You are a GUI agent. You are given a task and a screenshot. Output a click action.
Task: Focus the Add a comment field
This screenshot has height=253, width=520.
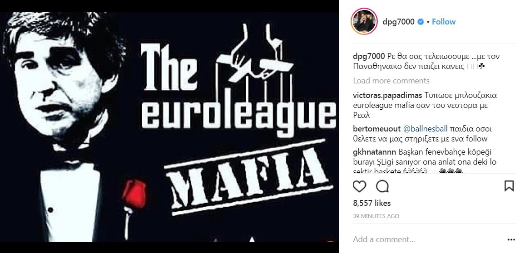coord(428,239)
